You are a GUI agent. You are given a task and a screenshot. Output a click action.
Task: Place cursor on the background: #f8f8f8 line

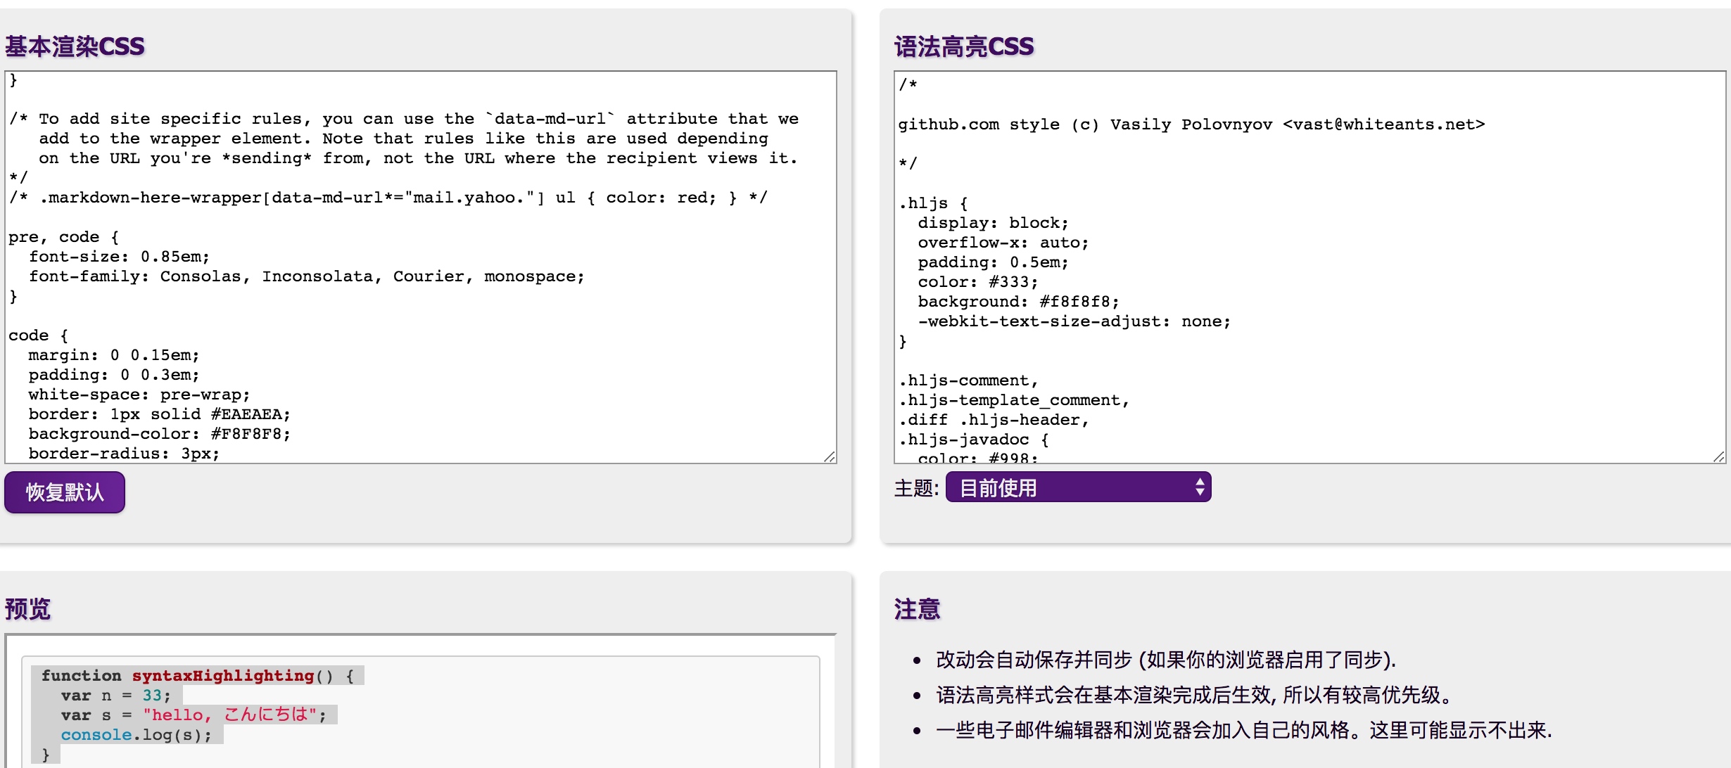[1017, 302]
